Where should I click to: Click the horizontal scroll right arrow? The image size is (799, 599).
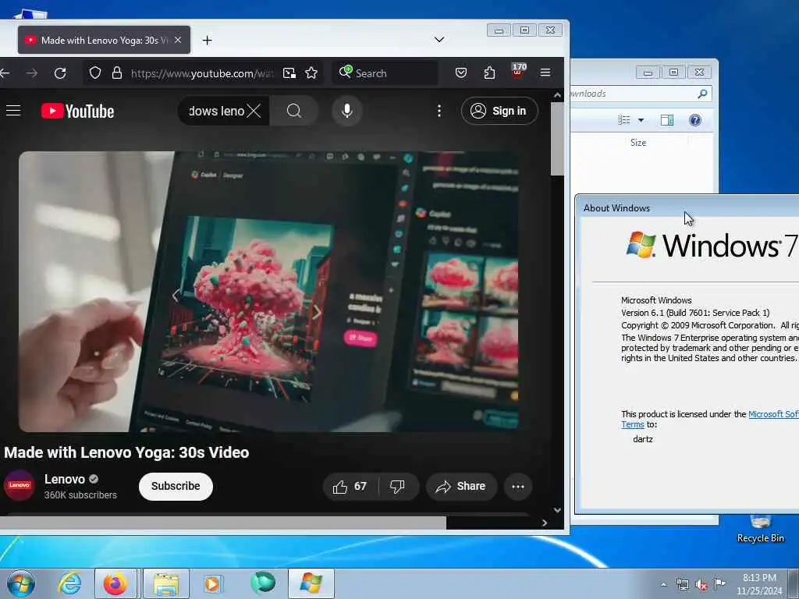coord(545,523)
